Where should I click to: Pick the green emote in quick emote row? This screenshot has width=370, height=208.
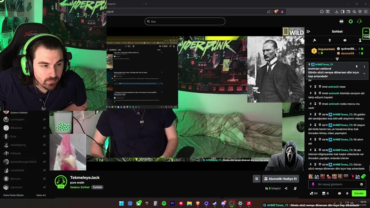pyautogui.click(x=363, y=176)
